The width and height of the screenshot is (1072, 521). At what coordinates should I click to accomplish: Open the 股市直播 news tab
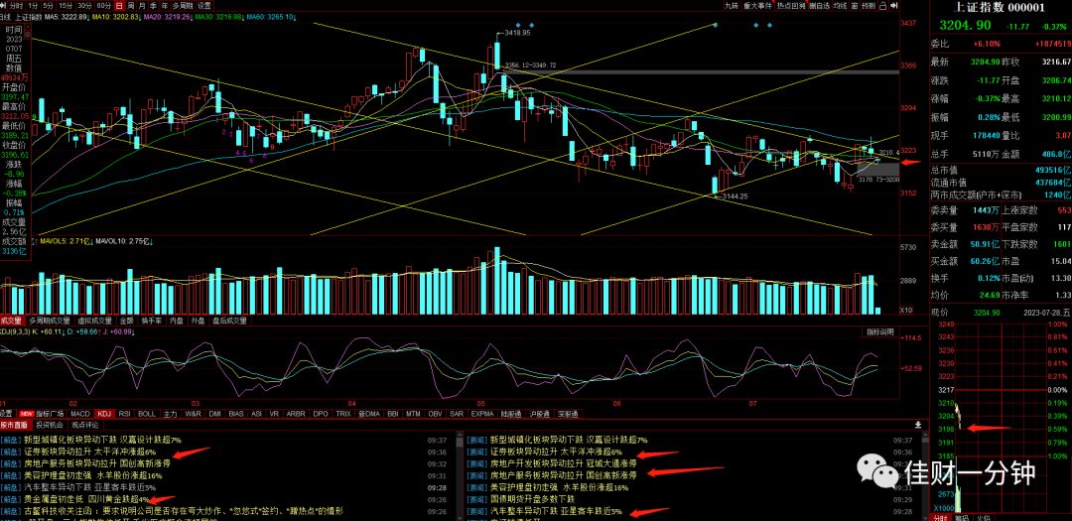click(x=15, y=425)
